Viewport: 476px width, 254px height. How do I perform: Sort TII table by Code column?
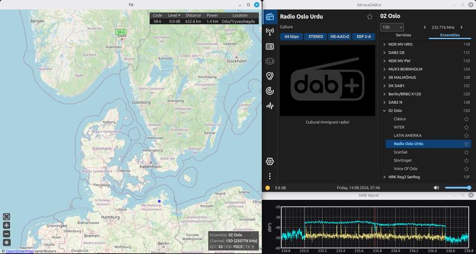(x=157, y=15)
